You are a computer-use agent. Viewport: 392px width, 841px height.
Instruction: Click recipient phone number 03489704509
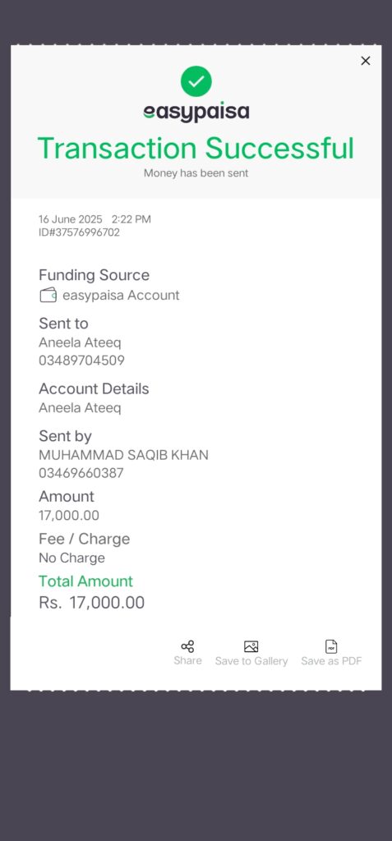81,361
